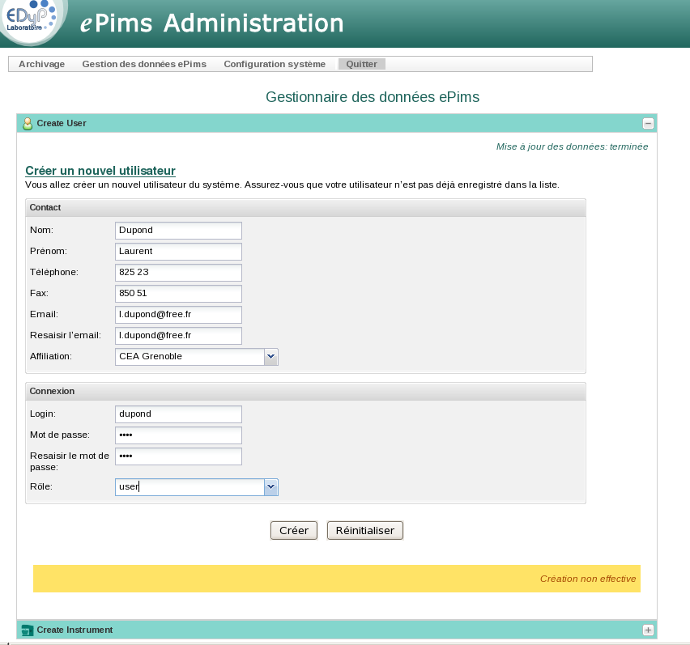Click the Login input field
The image size is (690, 645).
(178, 414)
